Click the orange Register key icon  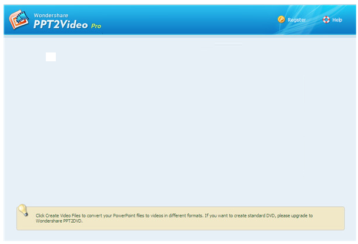point(281,19)
